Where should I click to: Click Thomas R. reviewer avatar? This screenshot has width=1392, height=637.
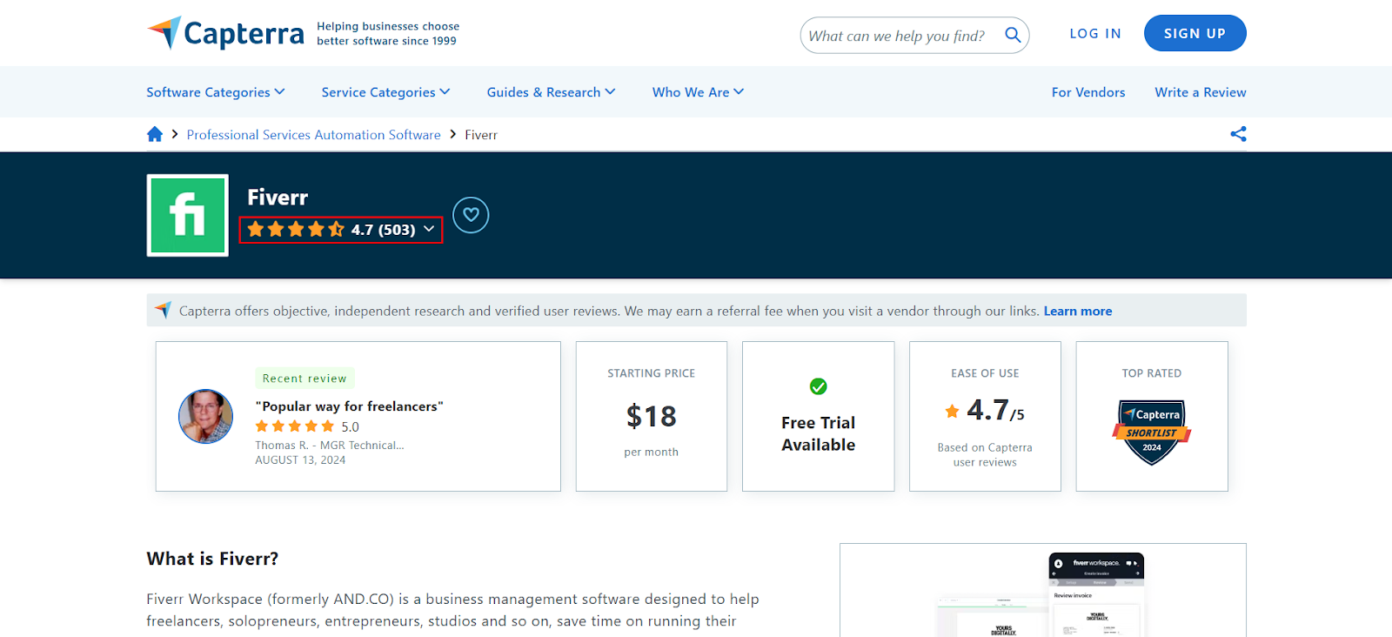206,416
